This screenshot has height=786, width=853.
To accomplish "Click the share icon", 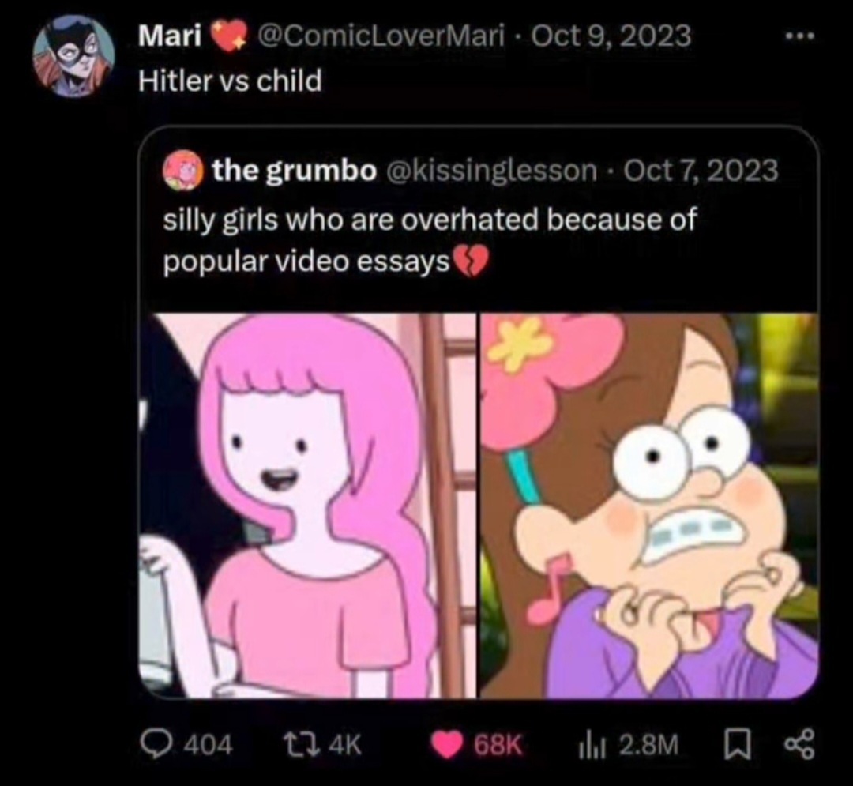I will click(800, 743).
